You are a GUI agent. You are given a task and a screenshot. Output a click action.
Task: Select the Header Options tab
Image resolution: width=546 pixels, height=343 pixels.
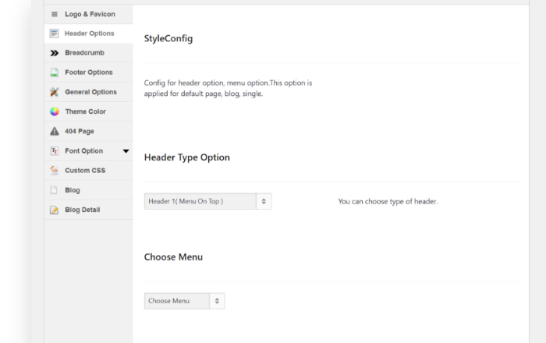coord(89,34)
